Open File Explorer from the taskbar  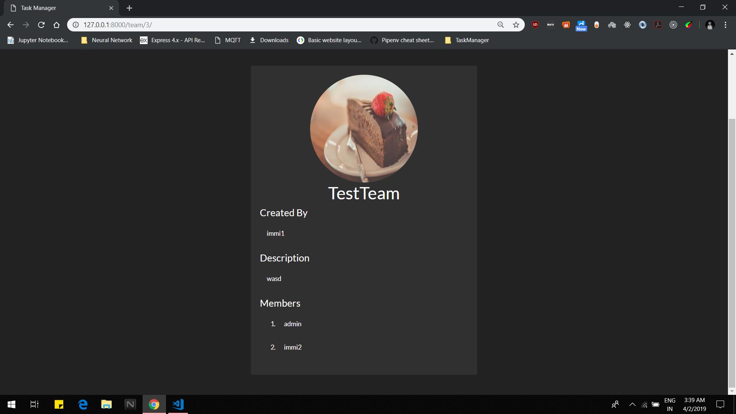(x=106, y=404)
